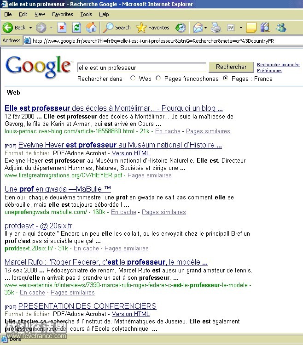Expand the Edit with Word dropdown arrow
Screen dimensions: 303x345
tap(241, 28)
